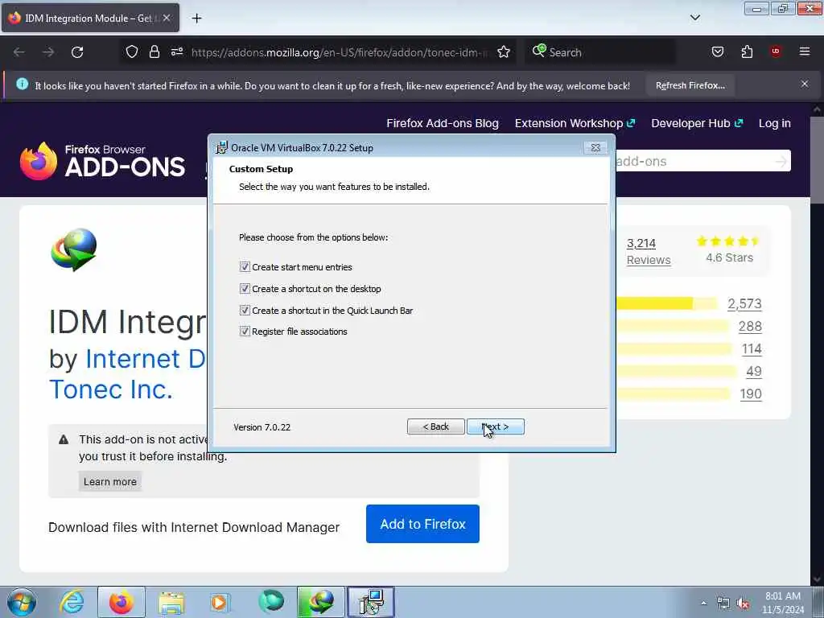Image resolution: width=824 pixels, height=618 pixels.
Task: Click the Firefox Search box
Action: pyautogui.click(x=600, y=52)
